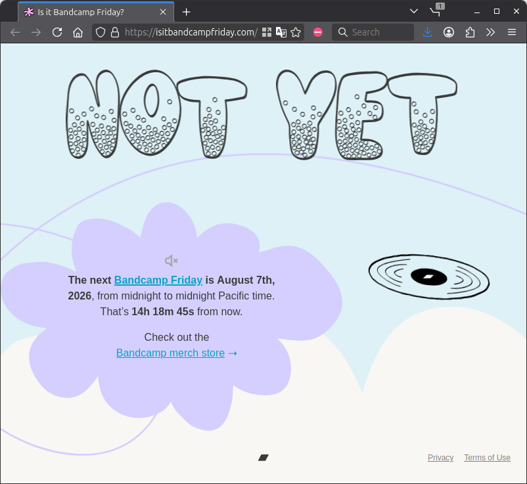The width and height of the screenshot is (527, 484).
Task: Open the Terms of Use link
Action: pyautogui.click(x=488, y=458)
